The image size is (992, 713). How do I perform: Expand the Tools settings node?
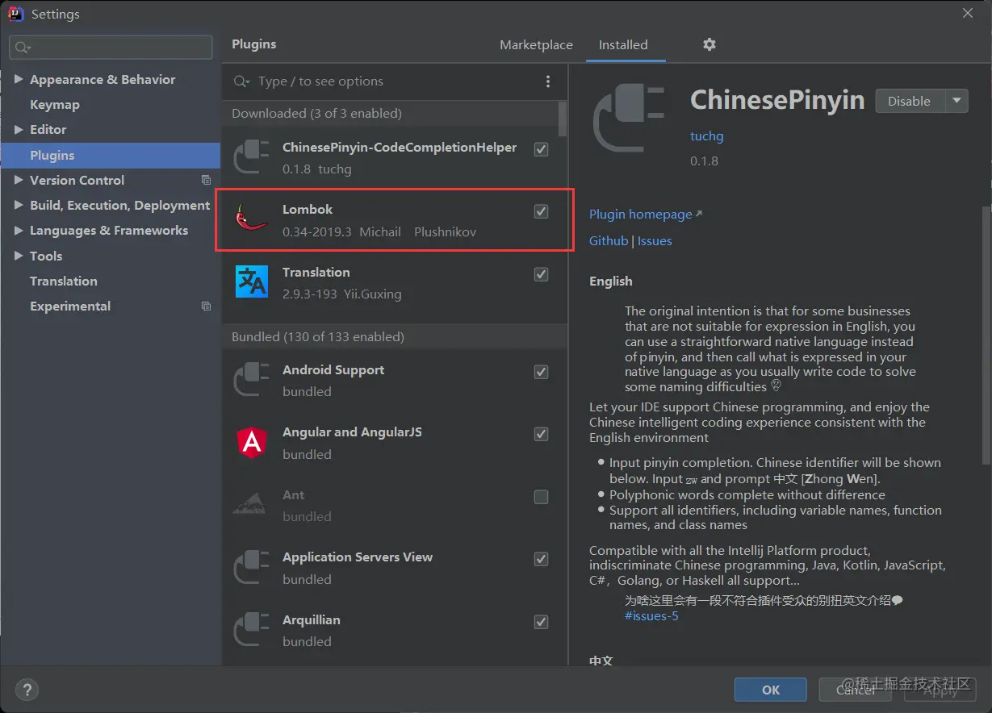pyautogui.click(x=19, y=256)
